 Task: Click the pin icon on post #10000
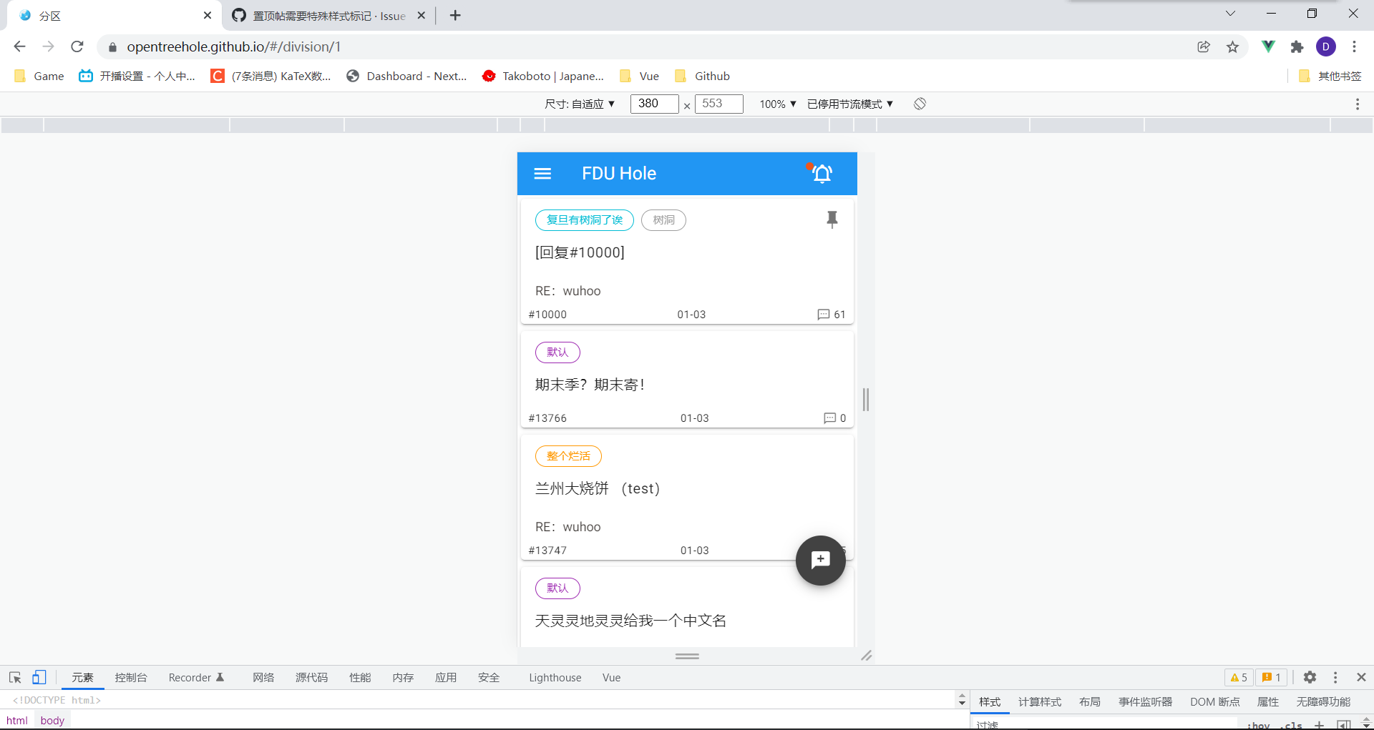pos(832,220)
